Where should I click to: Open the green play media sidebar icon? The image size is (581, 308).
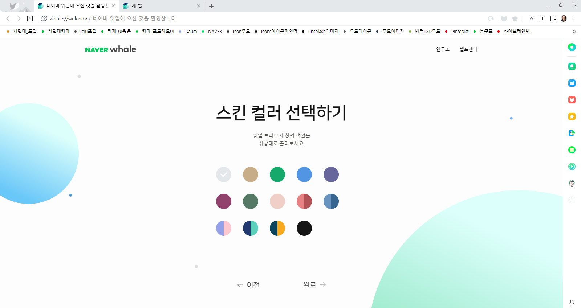point(572,167)
